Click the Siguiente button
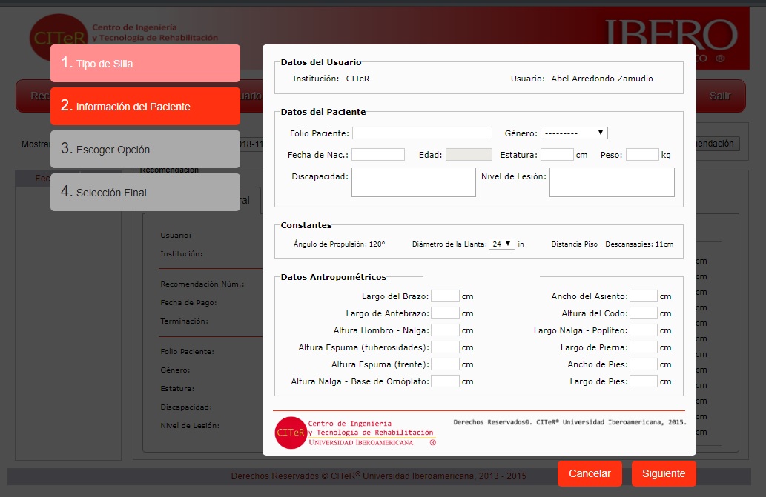 [x=664, y=473]
